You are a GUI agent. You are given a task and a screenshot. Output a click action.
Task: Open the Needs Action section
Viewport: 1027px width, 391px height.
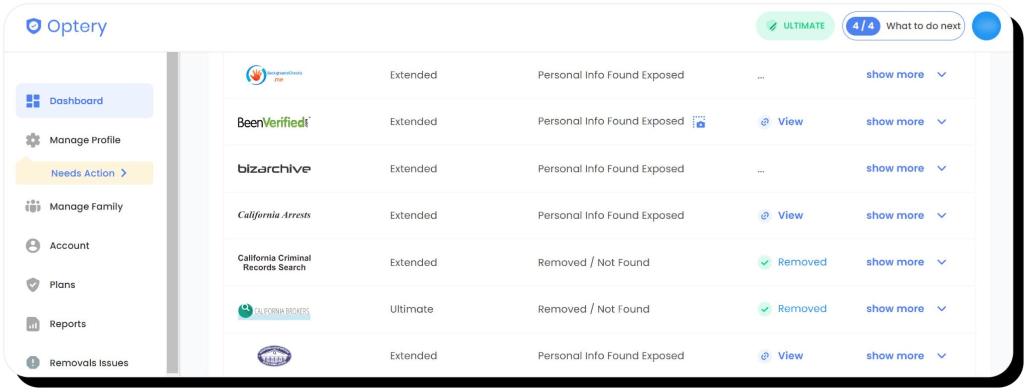[x=83, y=173]
